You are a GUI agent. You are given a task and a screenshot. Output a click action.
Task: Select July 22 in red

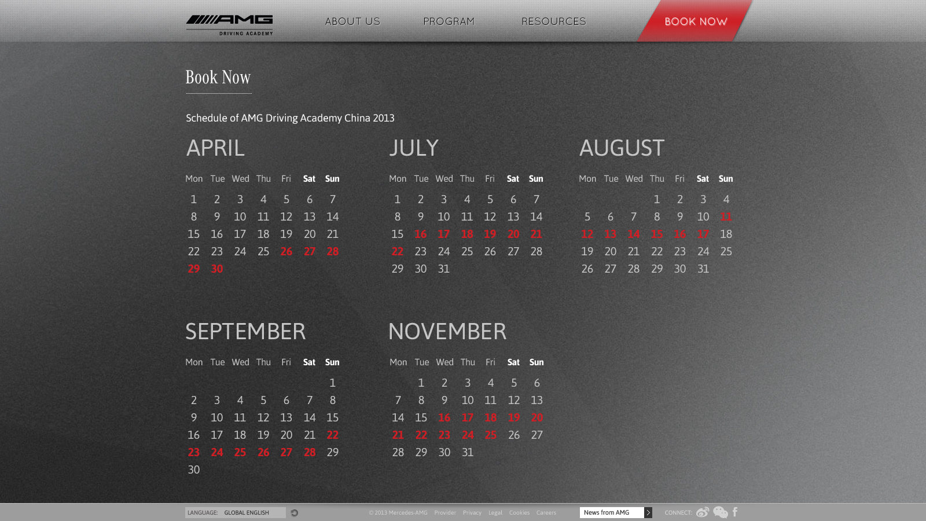coord(398,251)
